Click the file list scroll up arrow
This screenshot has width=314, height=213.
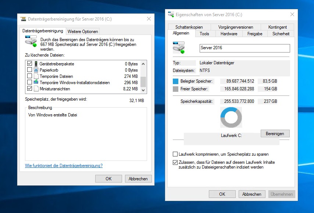point(143,64)
